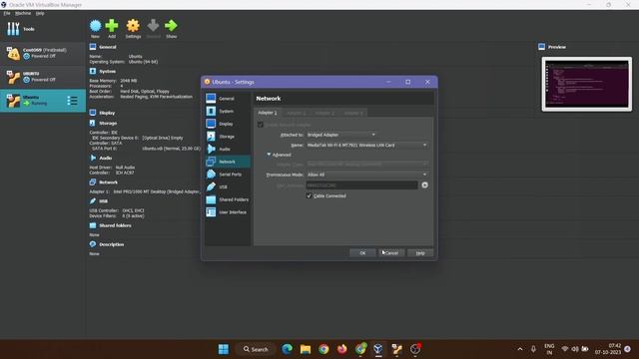
Task: Select Network category in Settings sidebar
Action: pyautogui.click(x=227, y=162)
